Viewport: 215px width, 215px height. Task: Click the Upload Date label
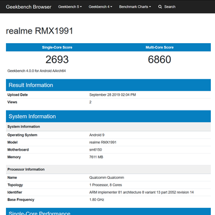pos(18,95)
